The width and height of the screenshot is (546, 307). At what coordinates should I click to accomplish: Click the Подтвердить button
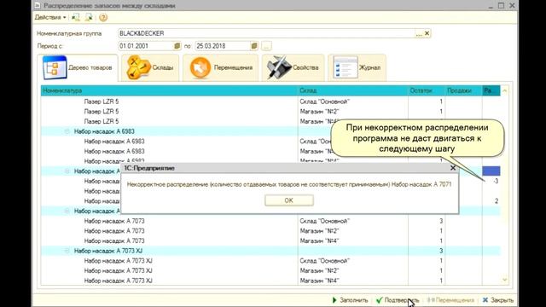point(398,300)
